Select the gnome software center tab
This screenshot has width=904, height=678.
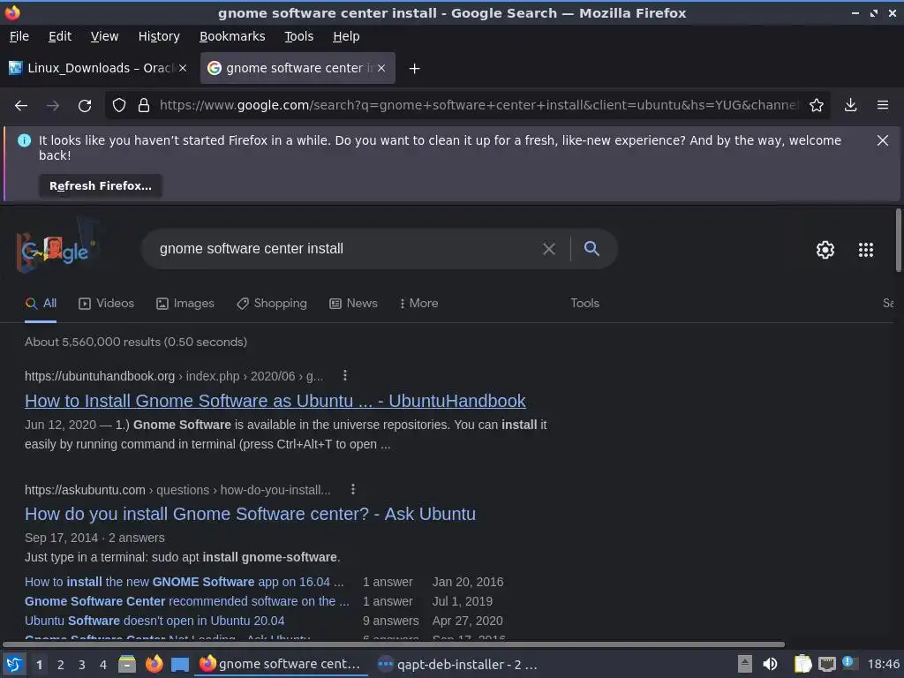pos(298,68)
